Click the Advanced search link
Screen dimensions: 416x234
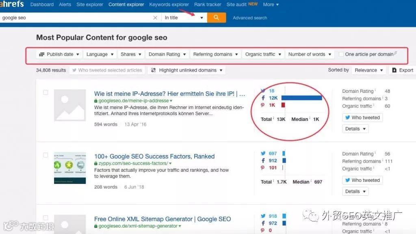[x=250, y=18]
